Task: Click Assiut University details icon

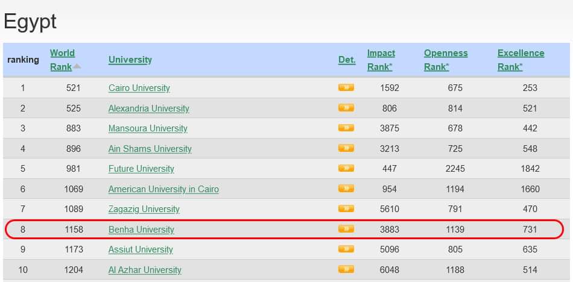Action: pyautogui.click(x=346, y=249)
